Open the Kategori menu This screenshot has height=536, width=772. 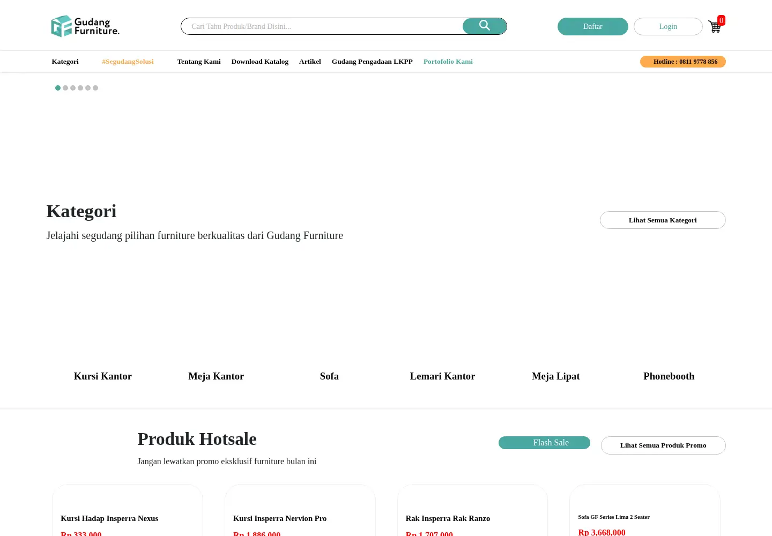pos(65,62)
